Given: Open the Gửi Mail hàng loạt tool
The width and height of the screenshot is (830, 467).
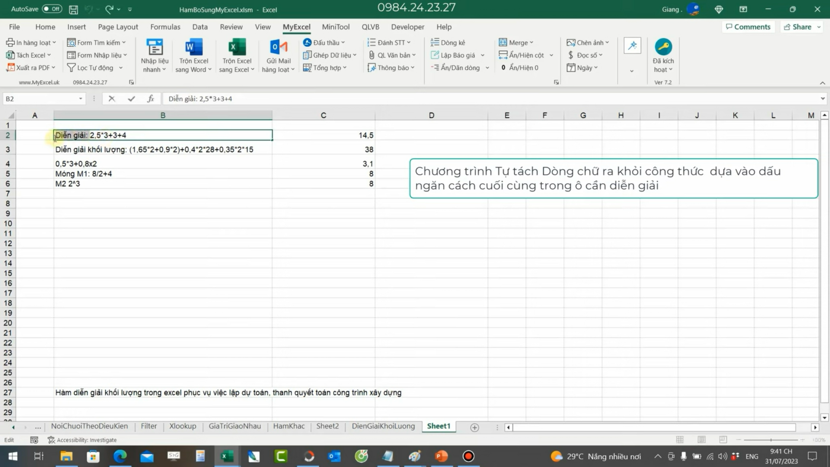Looking at the screenshot, I should (x=277, y=55).
